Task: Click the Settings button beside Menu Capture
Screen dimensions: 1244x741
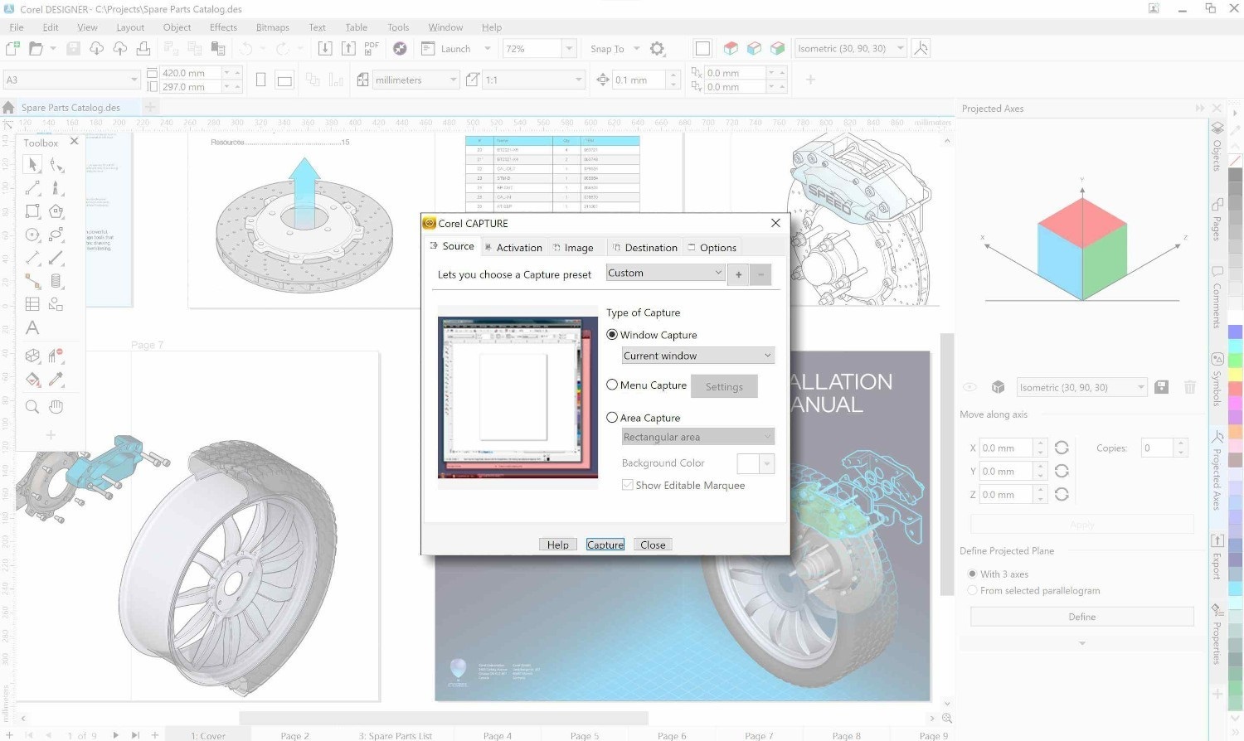Action: 724,386
